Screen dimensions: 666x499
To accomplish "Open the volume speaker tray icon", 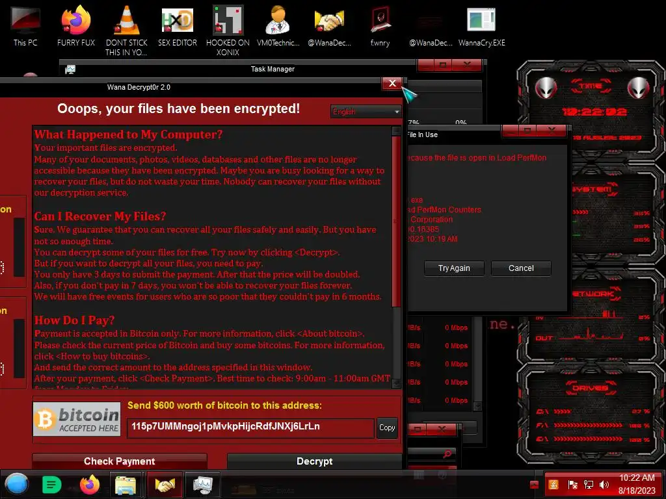I will tap(604, 485).
